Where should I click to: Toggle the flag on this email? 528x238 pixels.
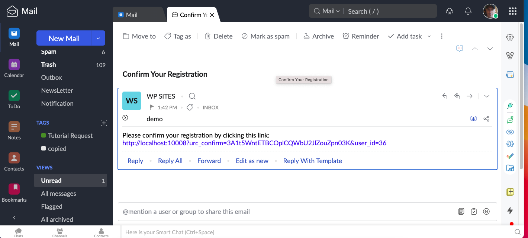click(x=152, y=108)
